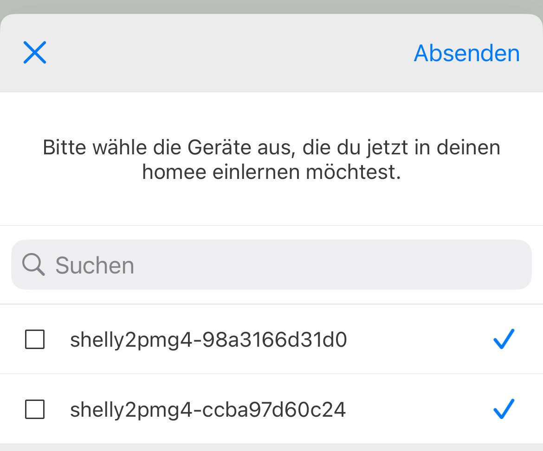The image size is (543, 451).
Task: Click the word "homee" in the instructions
Action: (174, 172)
